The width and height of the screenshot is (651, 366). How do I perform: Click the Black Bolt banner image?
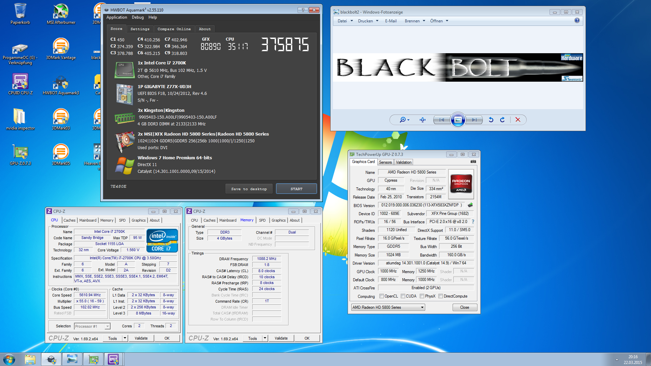pyautogui.click(x=458, y=67)
